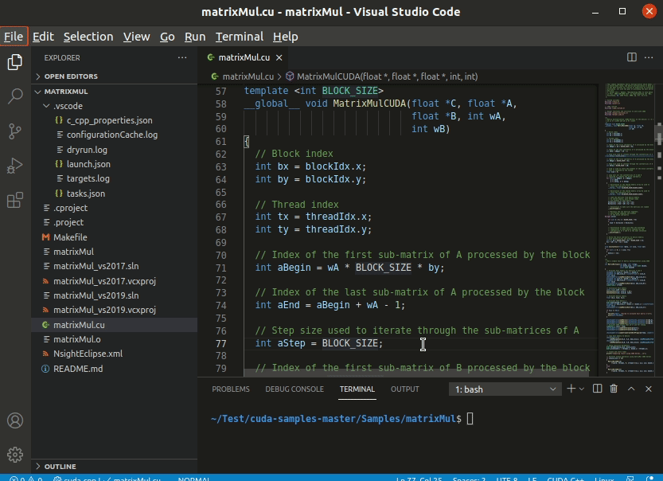The width and height of the screenshot is (663, 481).
Task: Open the Explorer view in activity bar
Action: 15,62
